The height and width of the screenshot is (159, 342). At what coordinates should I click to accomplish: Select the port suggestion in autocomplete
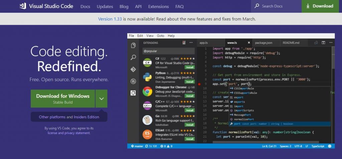[280, 124]
